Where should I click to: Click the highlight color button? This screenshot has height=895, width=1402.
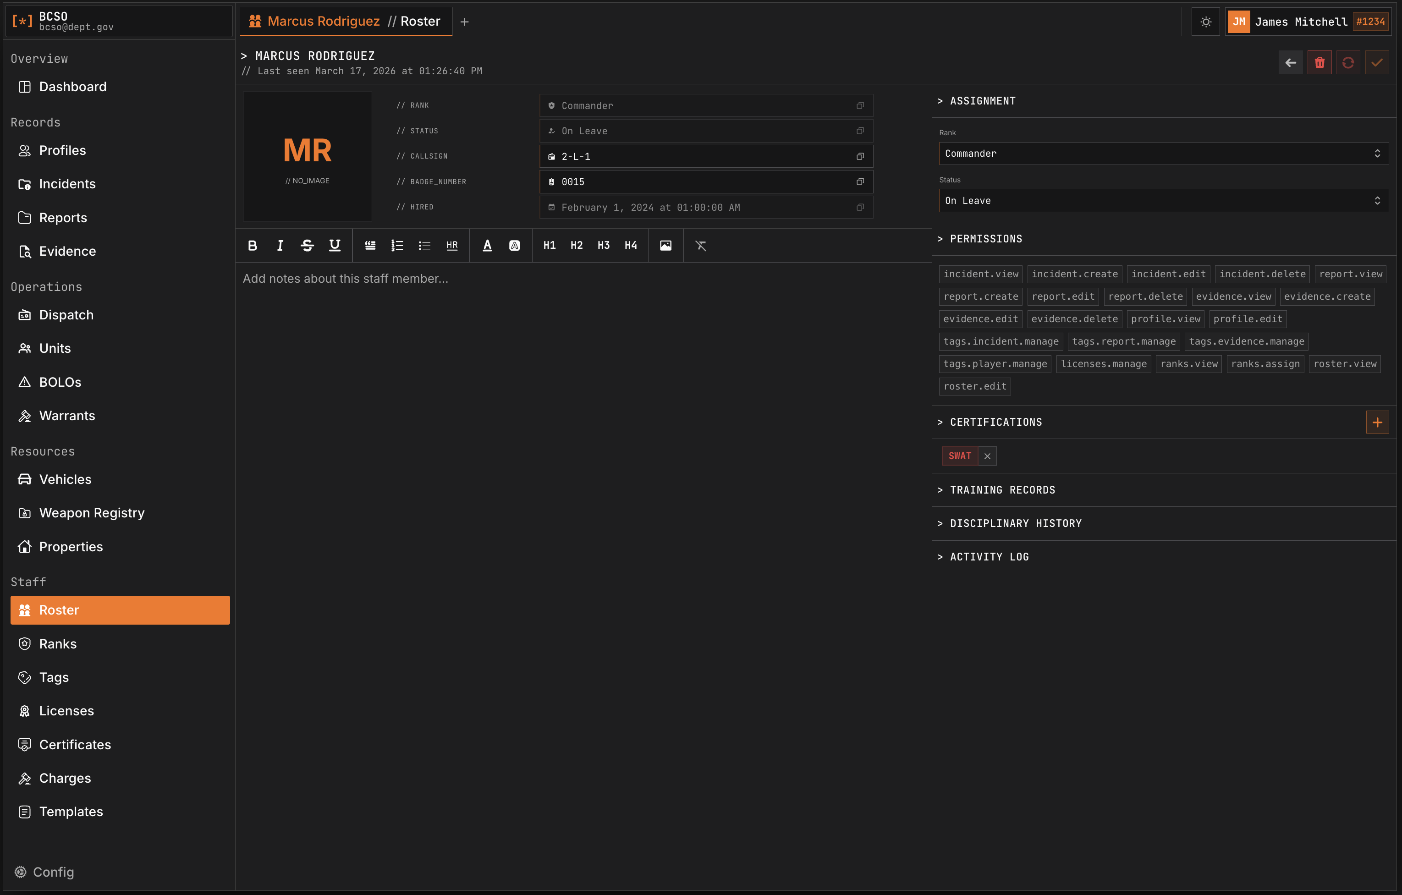click(x=514, y=246)
